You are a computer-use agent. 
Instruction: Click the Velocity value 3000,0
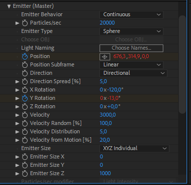click(108, 115)
